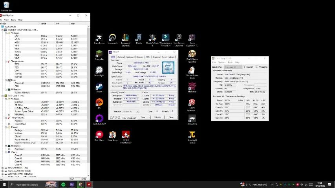Open the Recycle Bin desktop icon

(6, 6)
